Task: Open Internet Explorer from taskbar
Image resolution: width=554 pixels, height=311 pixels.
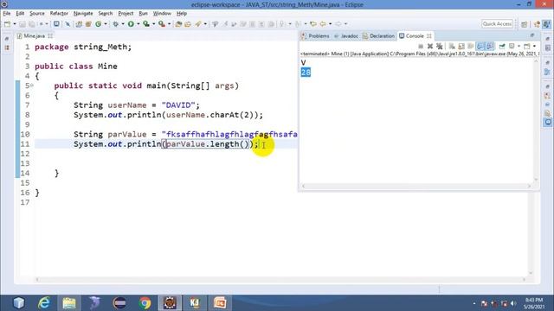Action: click(44, 303)
